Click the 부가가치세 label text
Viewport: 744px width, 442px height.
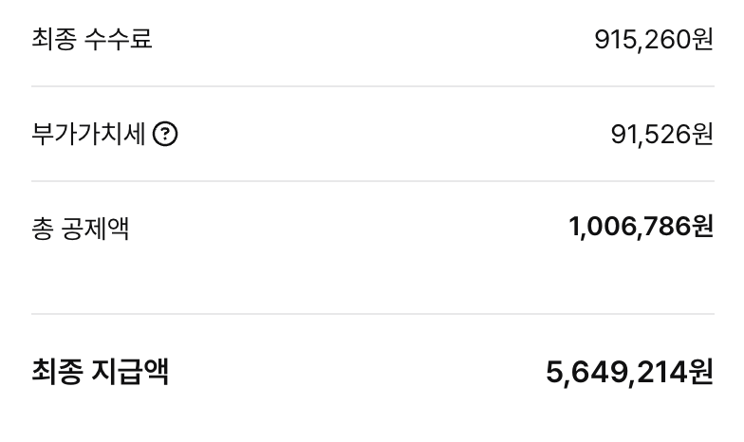click(88, 135)
